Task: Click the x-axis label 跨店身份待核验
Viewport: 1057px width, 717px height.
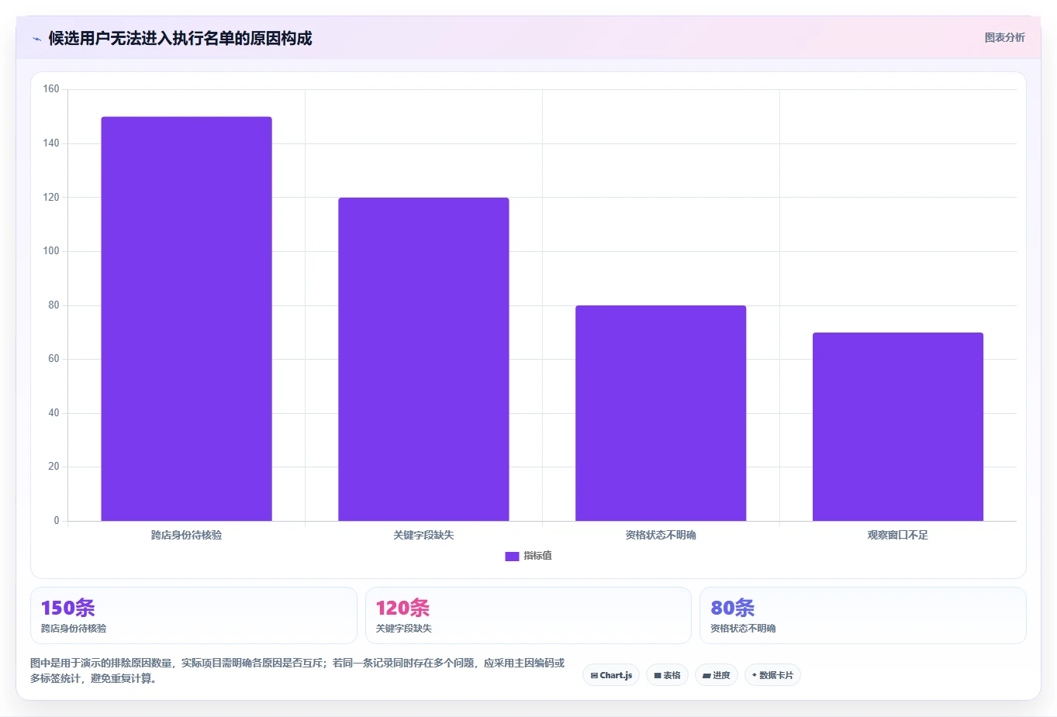Action: point(186,535)
